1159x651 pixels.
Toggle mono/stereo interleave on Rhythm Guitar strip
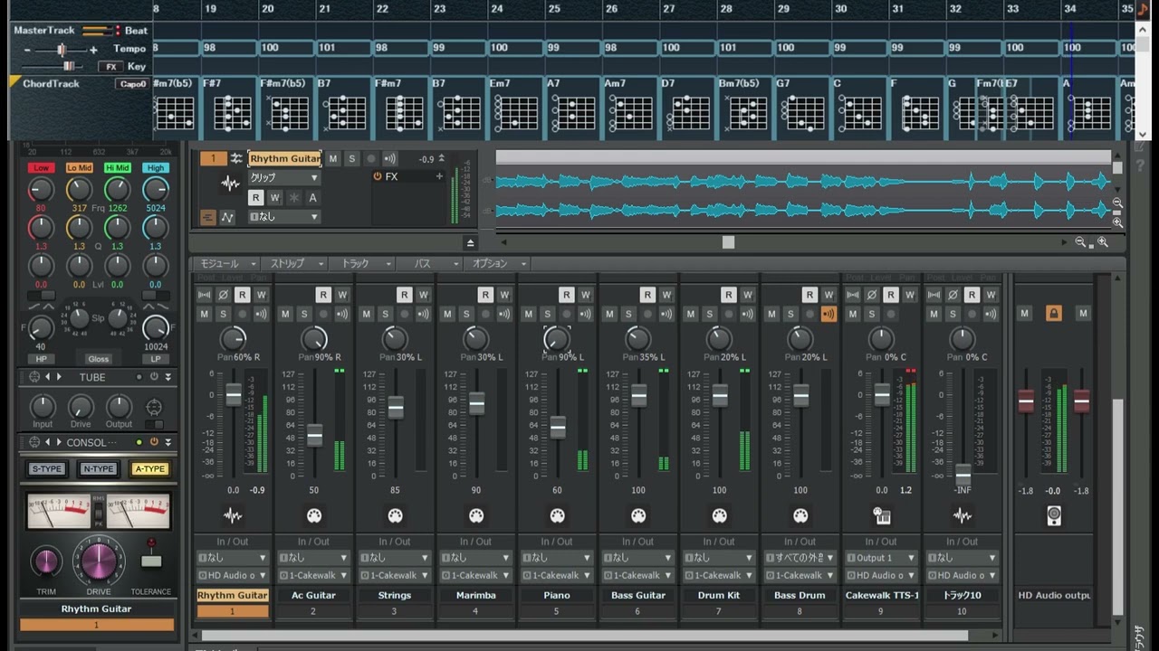coord(204,295)
